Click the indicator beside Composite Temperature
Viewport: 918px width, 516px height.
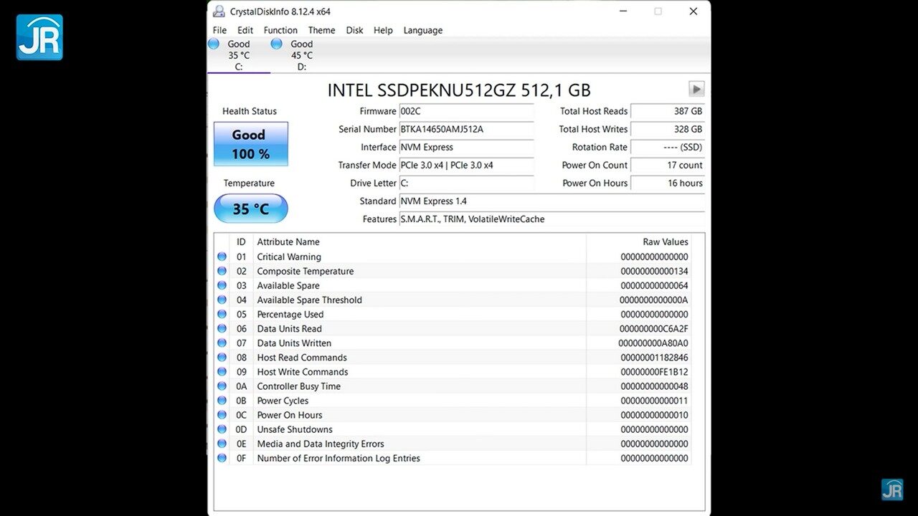coord(222,271)
